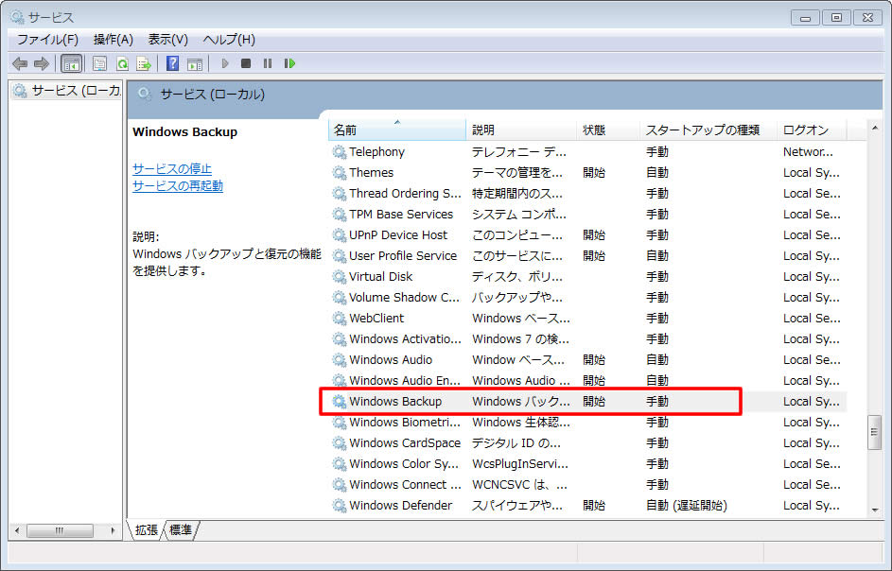Viewport: 892px width, 571px height.
Task: Click the Restart service icon
Action: click(289, 63)
